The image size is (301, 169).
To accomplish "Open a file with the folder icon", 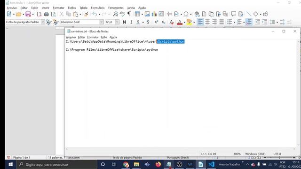I will point(19,14).
